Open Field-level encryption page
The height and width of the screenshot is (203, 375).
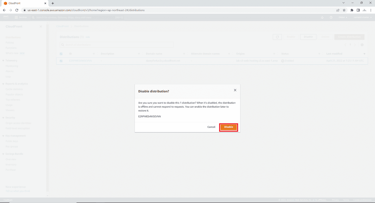18,128
